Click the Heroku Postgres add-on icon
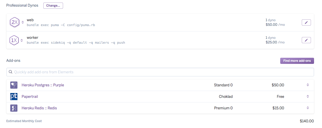Viewport: 322px width, 128px height. (14, 85)
